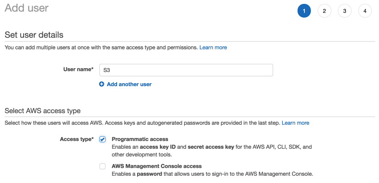Viewport: 379px width, 183px height.
Task: Focus the User name input field
Action: click(x=186, y=70)
